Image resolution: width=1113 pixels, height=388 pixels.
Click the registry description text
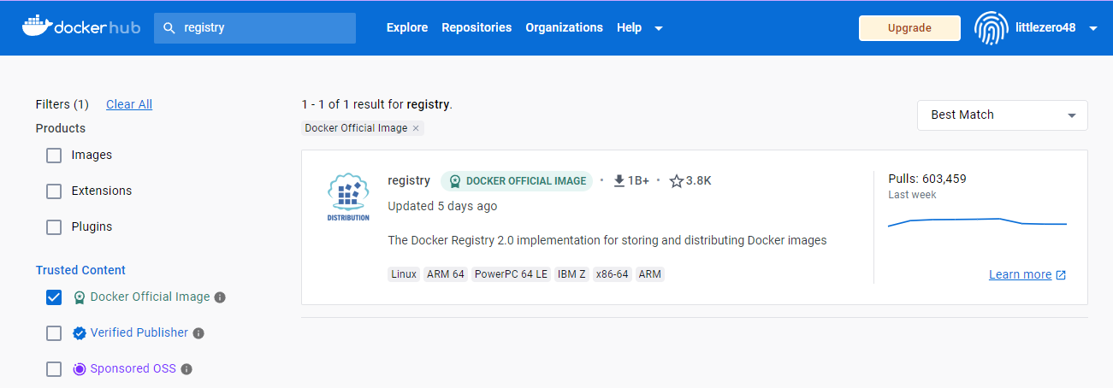click(607, 240)
